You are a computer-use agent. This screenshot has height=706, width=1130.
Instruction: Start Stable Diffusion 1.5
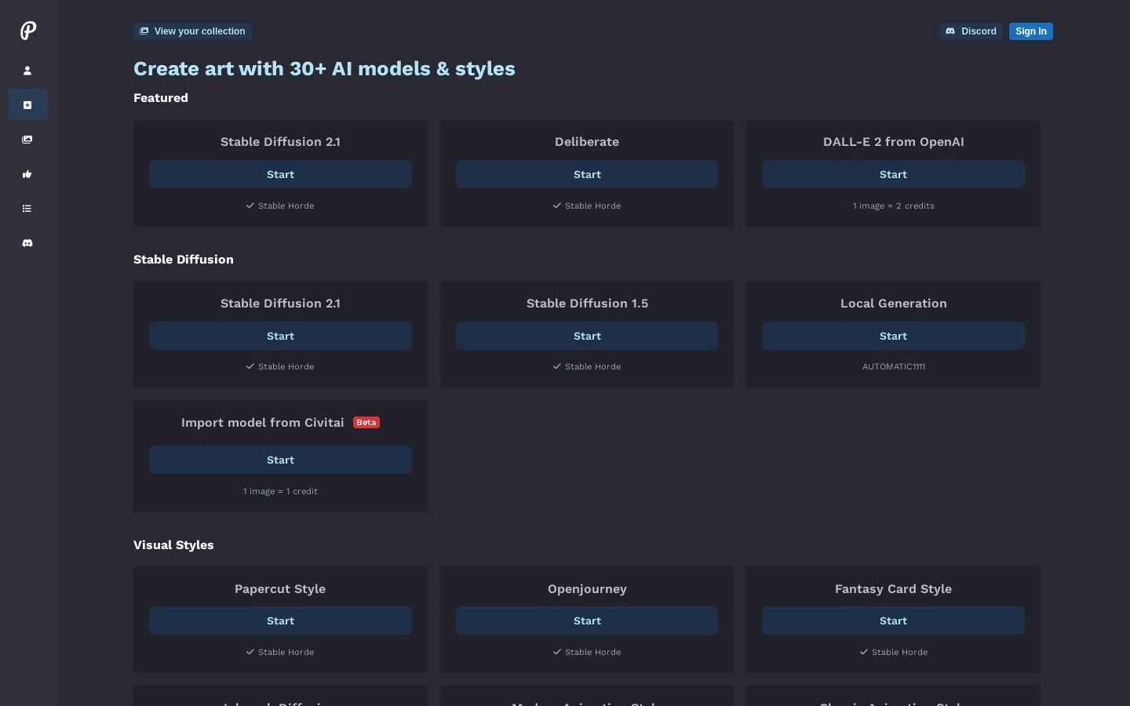[586, 336]
